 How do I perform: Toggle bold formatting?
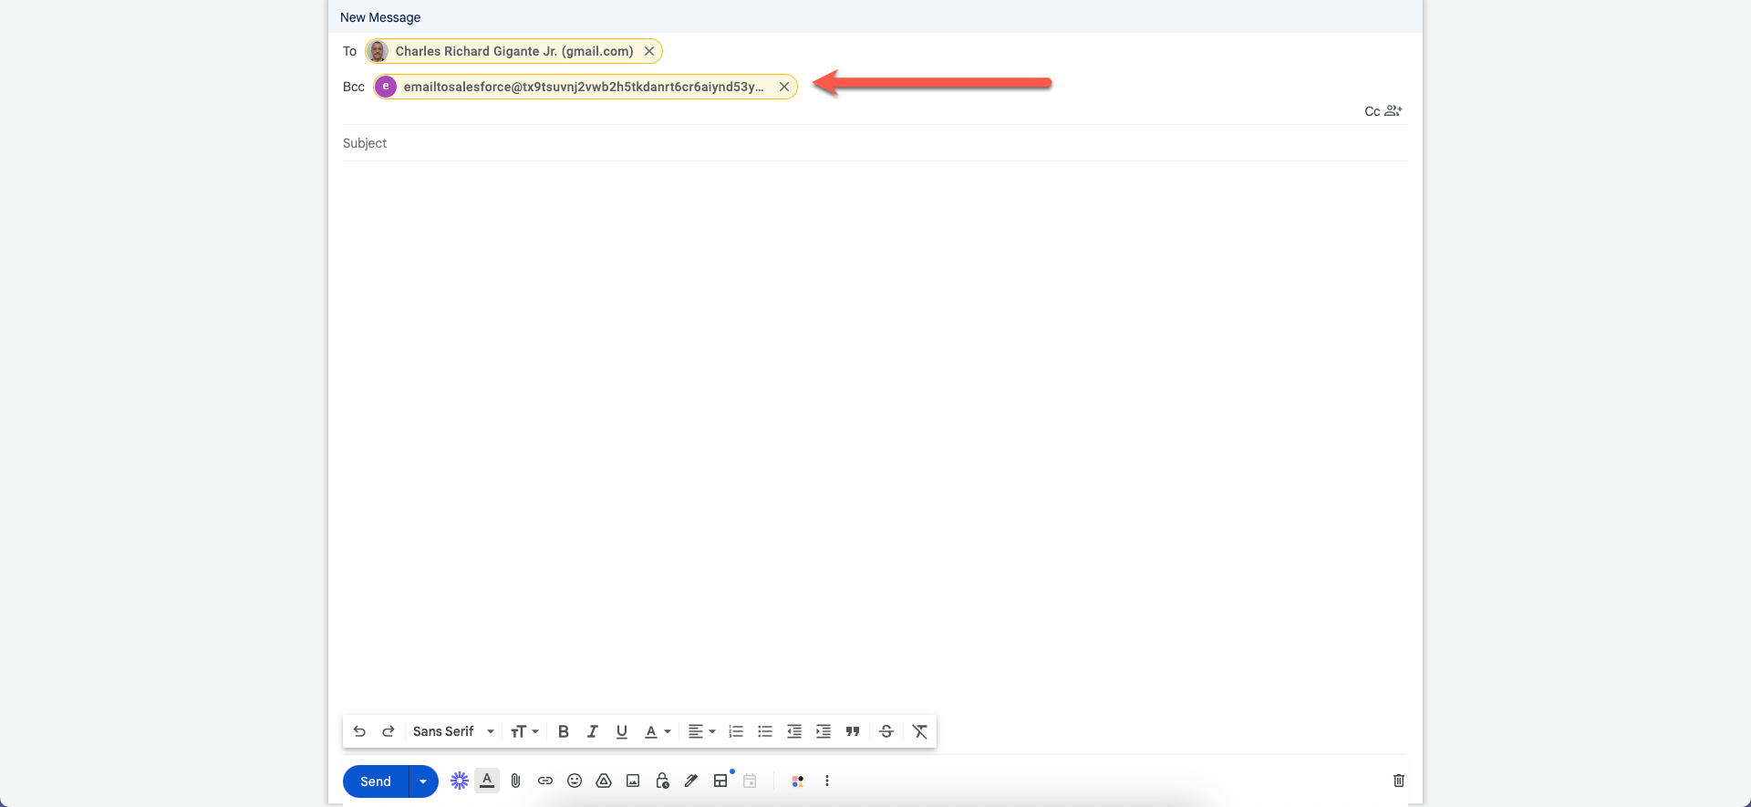click(x=564, y=731)
